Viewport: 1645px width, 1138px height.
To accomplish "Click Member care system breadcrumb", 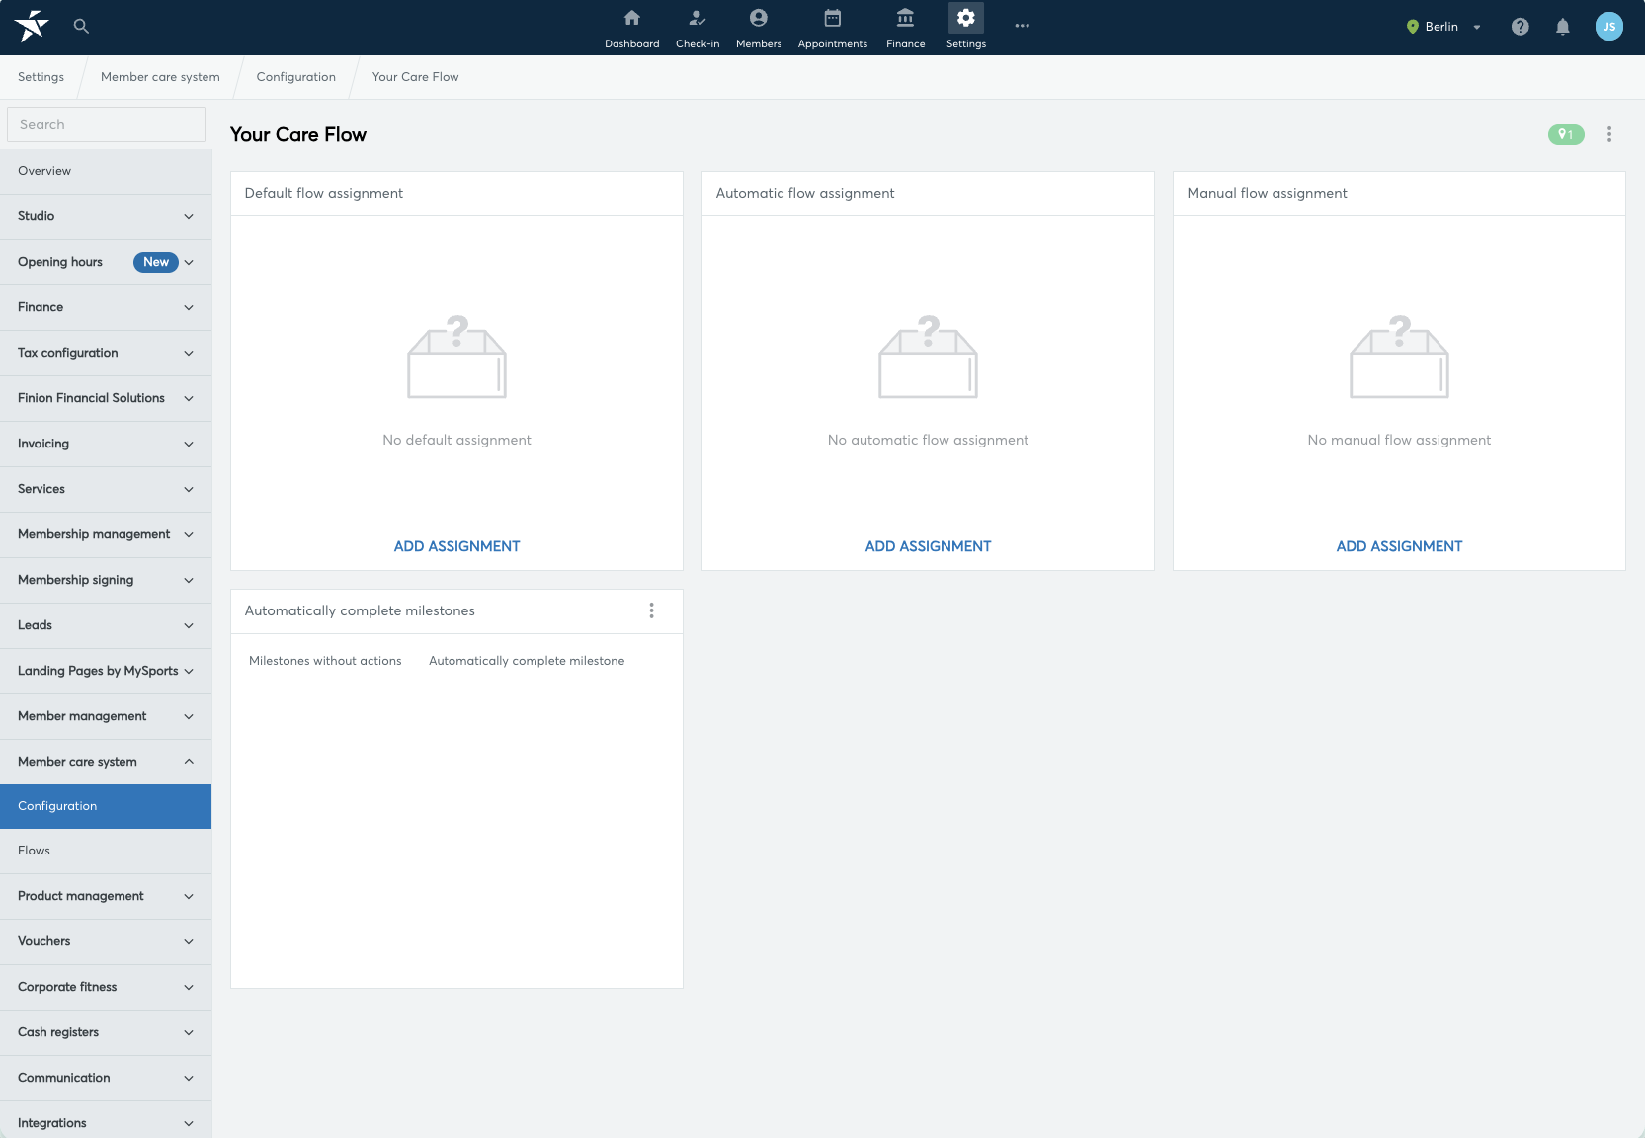I will (160, 77).
